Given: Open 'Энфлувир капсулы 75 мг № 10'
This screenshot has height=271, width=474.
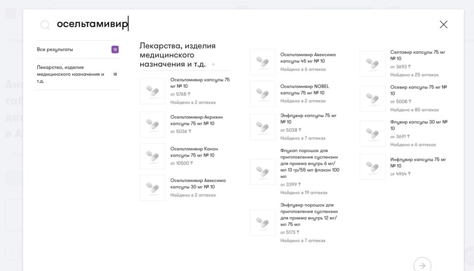Looking at the screenshot, I should 308,119.
